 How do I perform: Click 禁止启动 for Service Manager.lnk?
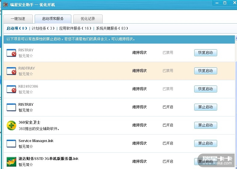tap(205, 143)
